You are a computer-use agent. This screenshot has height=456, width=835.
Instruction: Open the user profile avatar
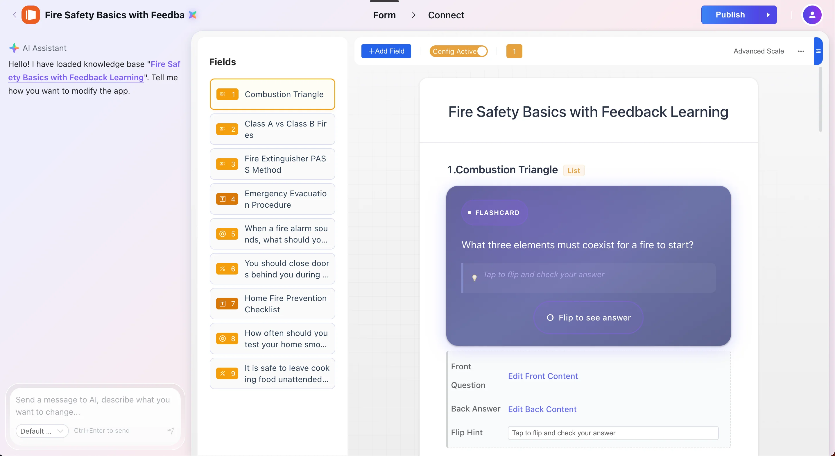(x=812, y=15)
